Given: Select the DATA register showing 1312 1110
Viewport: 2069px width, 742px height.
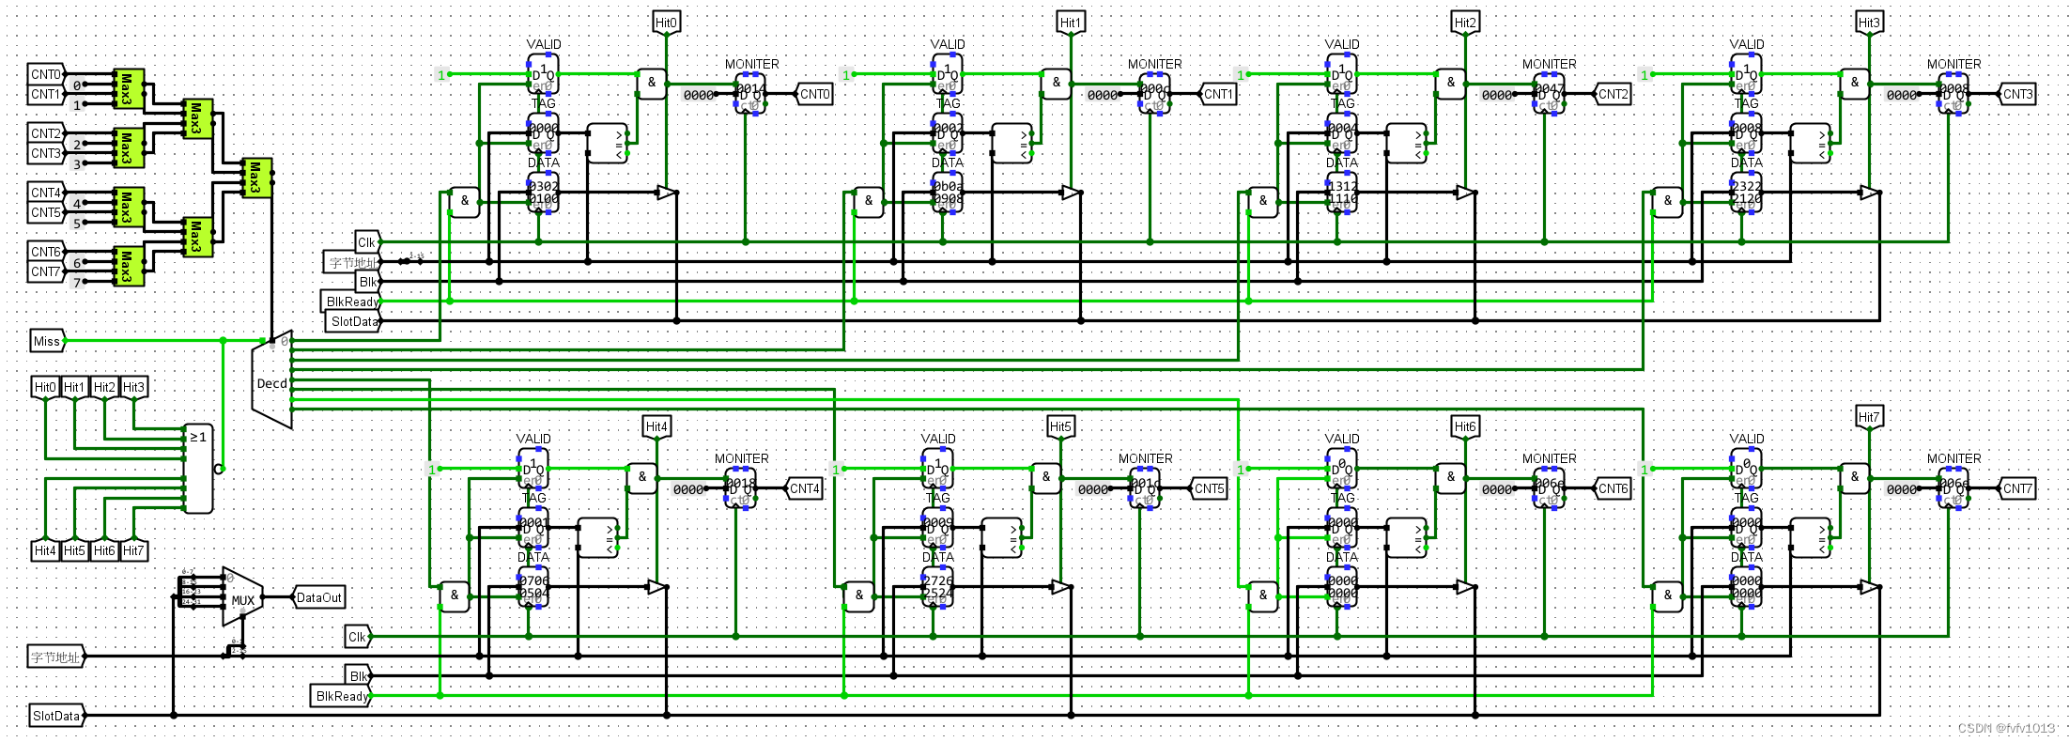Looking at the screenshot, I should 1342,193.
